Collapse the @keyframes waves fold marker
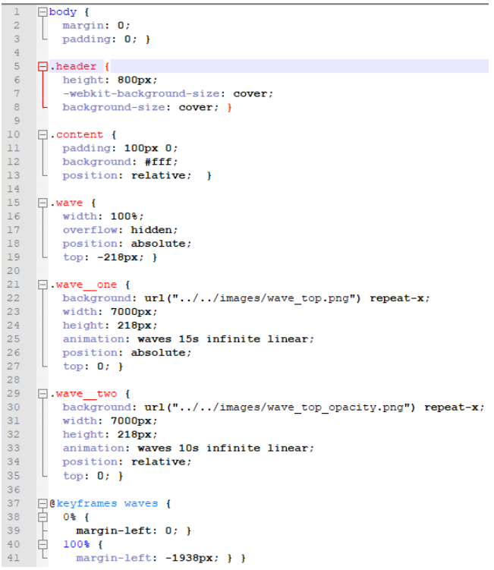 coord(42,503)
